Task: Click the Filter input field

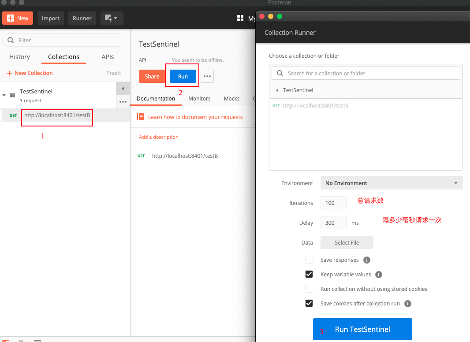Action: coord(63,40)
